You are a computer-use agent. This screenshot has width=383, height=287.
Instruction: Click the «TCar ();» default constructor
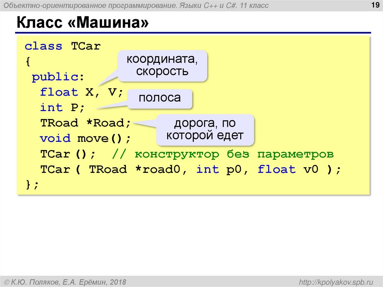68,154
